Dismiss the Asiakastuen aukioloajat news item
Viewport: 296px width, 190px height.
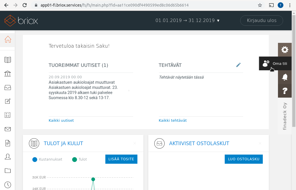129,91
